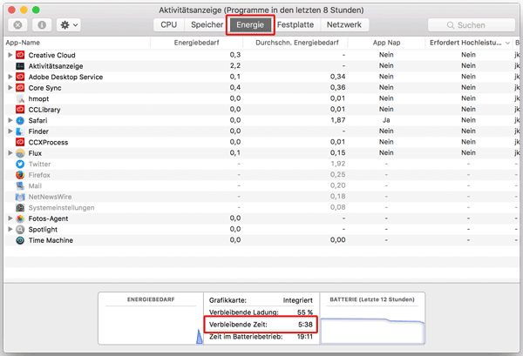Image resolution: width=523 pixels, height=356 pixels.
Task: Click Zeit im Batteriebetrieb value 19:11
Action: (x=305, y=337)
